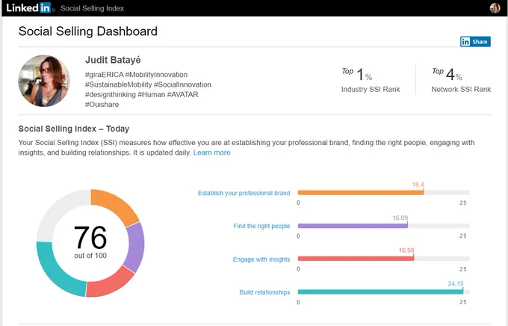Screen dimensions: 508x326
Task: Click the teal build relationships progress bar
Action: pyautogui.click(x=380, y=292)
